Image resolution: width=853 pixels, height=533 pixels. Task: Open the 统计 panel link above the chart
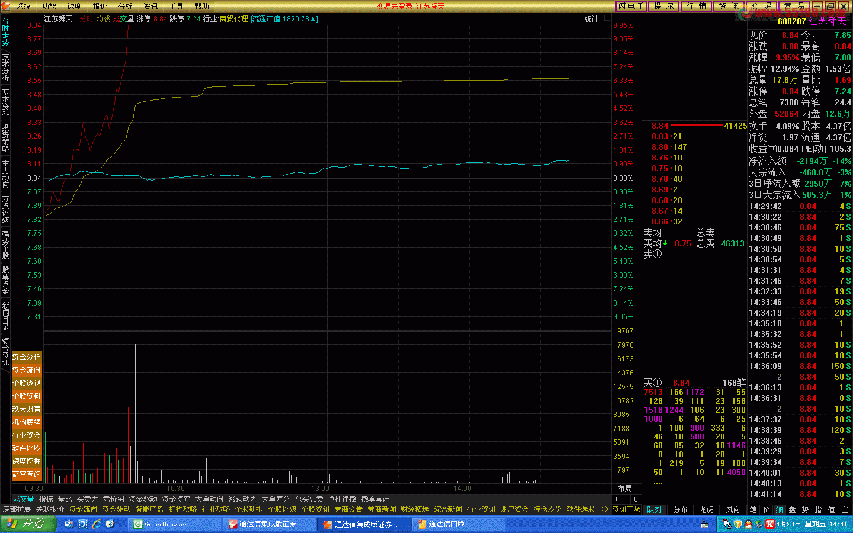point(591,19)
